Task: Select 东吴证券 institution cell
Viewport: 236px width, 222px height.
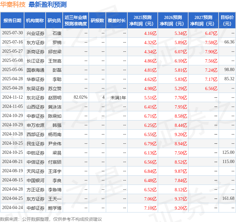Action: [35, 88]
